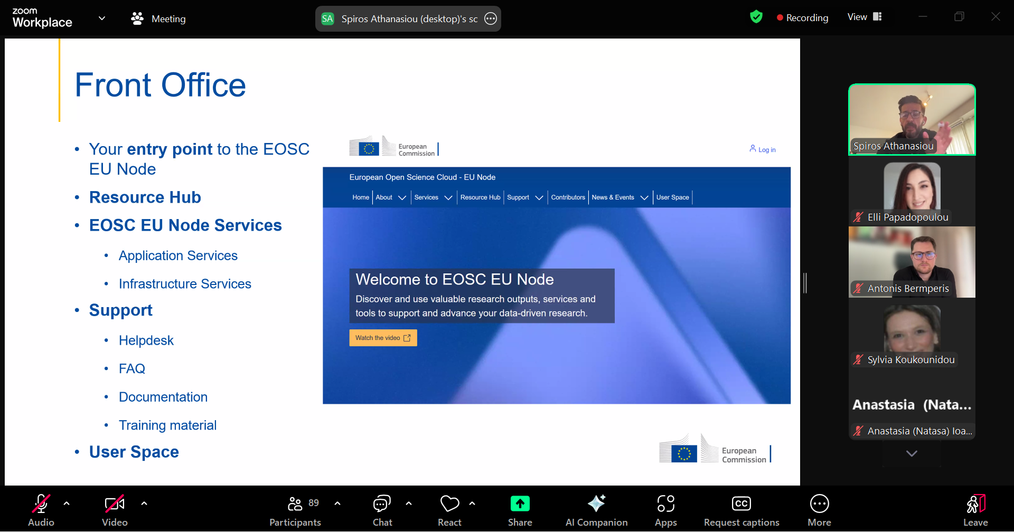The width and height of the screenshot is (1014, 532).
Task: Expand the Support menu chevron
Action: [539, 197]
